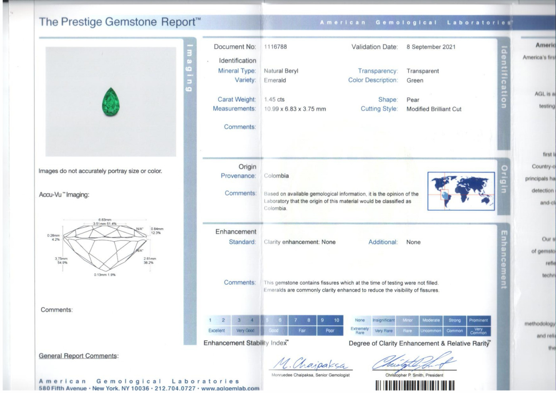Click the "General Report Comments:" heading

tap(79, 356)
